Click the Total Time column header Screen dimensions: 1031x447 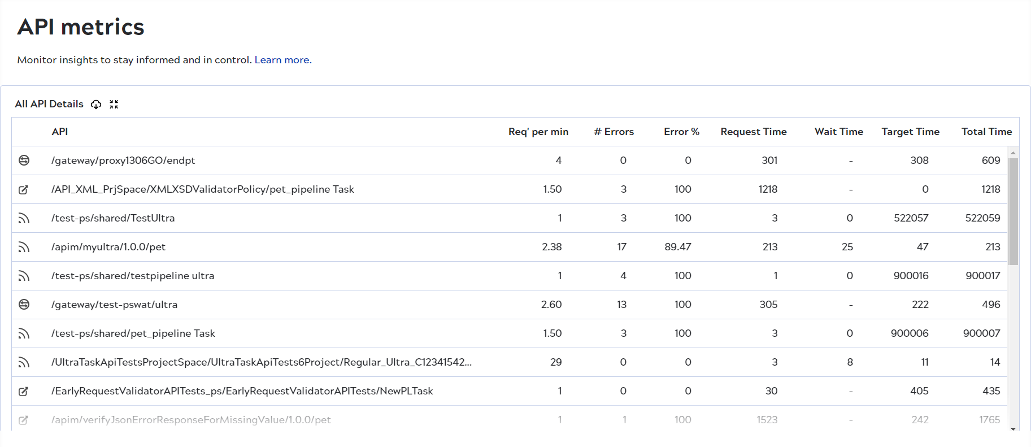click(986, 132)
